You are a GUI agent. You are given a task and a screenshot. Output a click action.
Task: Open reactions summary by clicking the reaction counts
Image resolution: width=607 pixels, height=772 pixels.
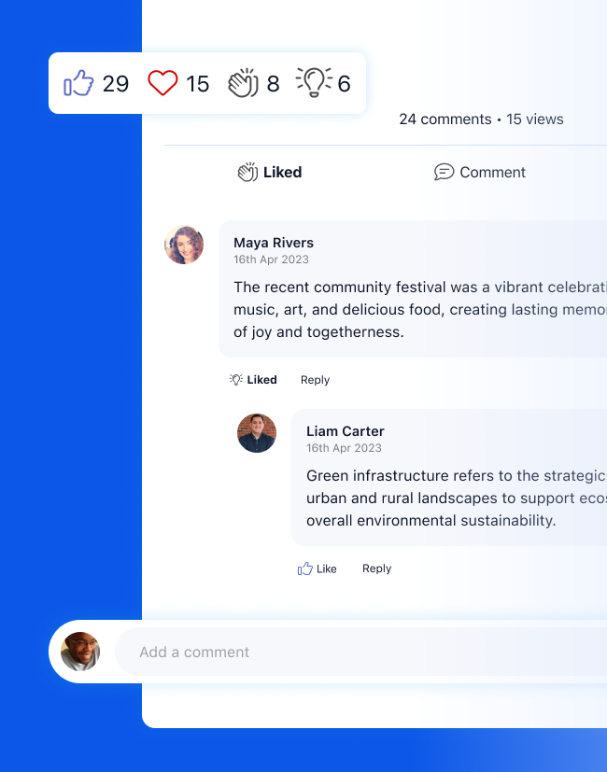click(x=207, y=83)
